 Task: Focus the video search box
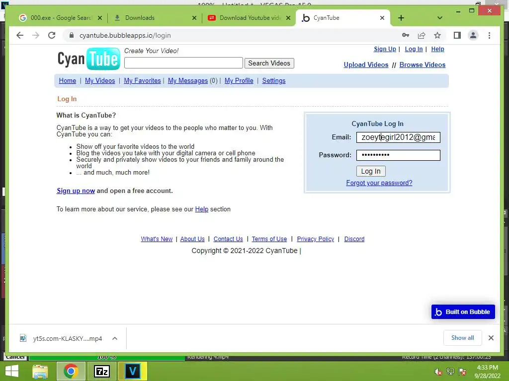pyautogui.click(x=183, y=63)
